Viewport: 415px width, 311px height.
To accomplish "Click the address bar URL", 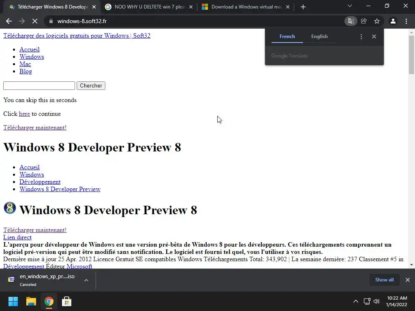I will [x=82, y=21].
